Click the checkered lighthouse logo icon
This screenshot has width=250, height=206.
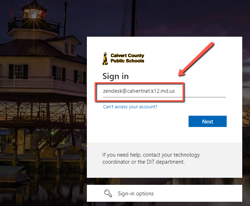pos(105,58)
